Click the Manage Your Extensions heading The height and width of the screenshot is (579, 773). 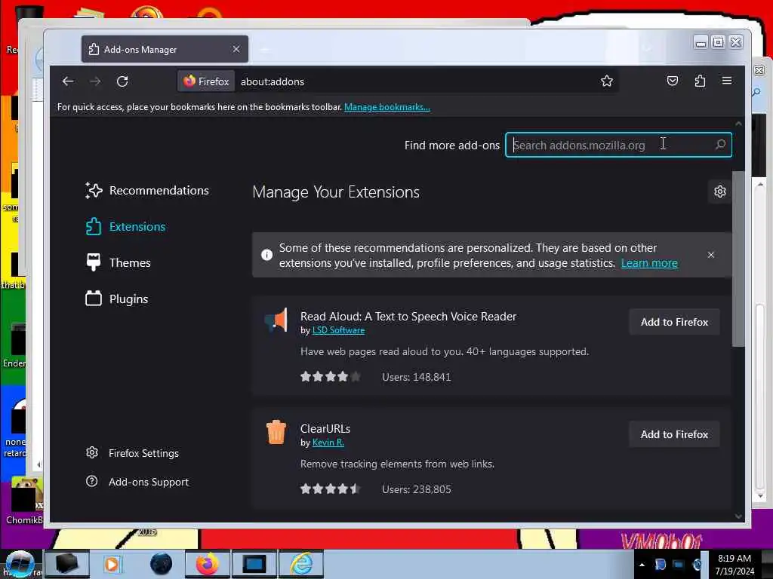pyautogui.click(x=336, y=192)
